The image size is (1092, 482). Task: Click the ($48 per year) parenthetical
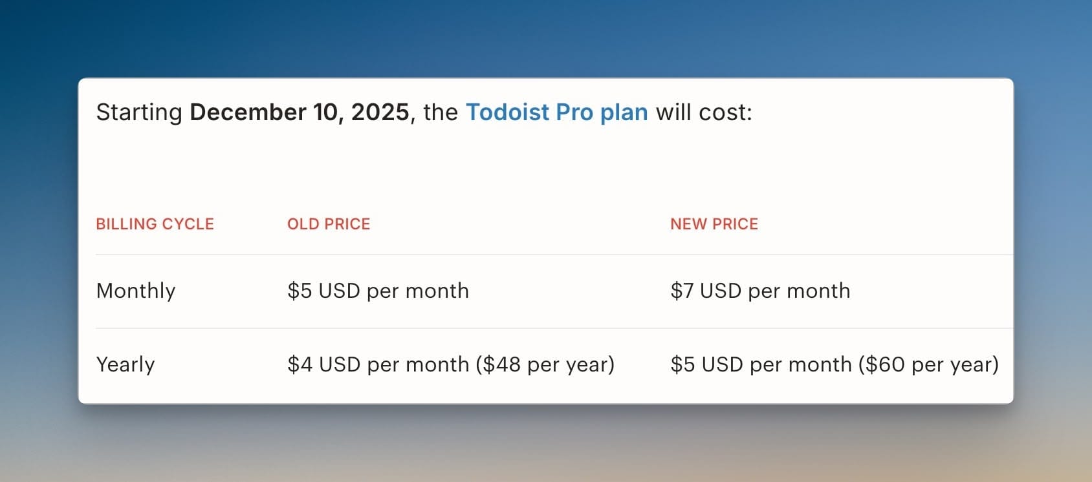point(545,365)
